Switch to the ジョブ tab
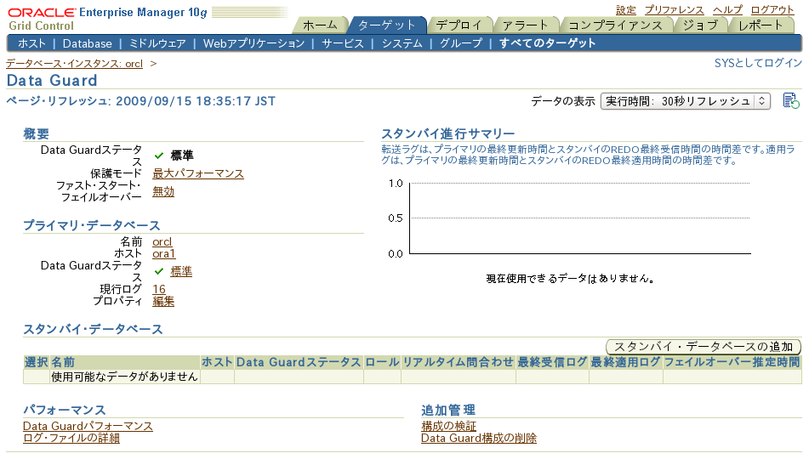The height and width of the screenshot is (459, 809). click(x=700, y=25)
